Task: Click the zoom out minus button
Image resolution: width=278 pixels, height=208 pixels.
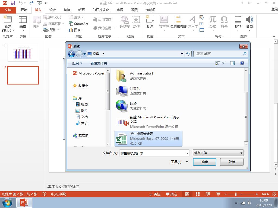Action: click(226, 194)
